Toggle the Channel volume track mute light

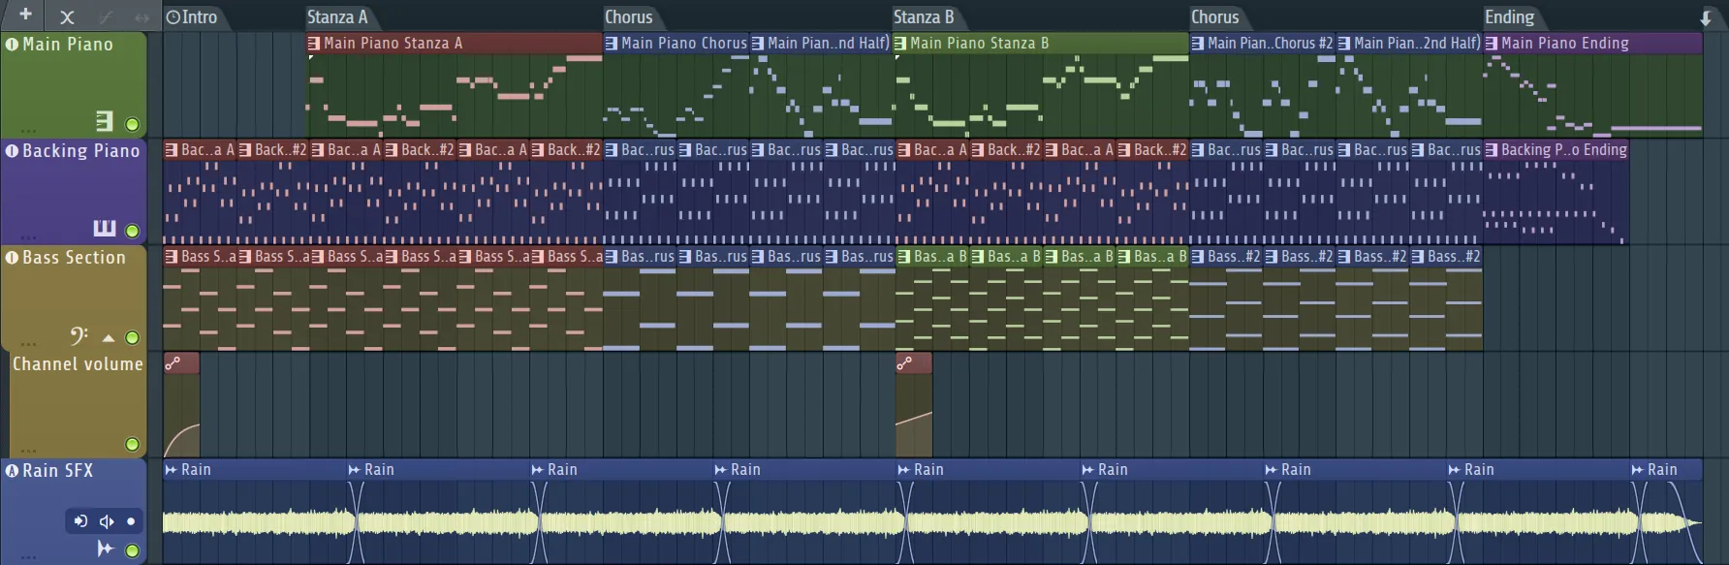point(132,444)
